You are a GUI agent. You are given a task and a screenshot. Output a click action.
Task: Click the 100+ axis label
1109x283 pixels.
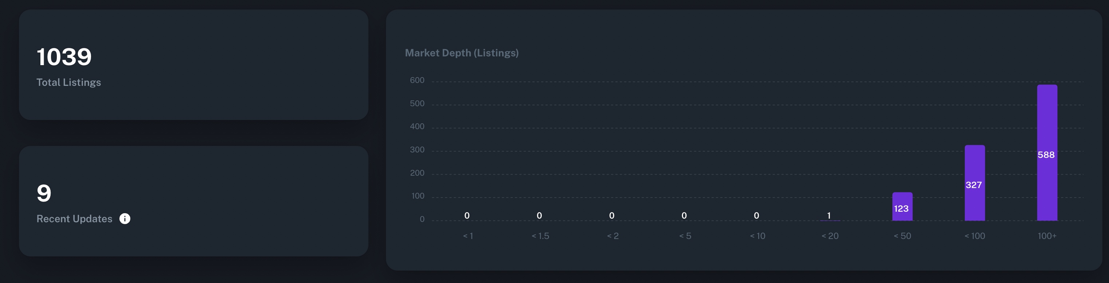pos(1047,236)
